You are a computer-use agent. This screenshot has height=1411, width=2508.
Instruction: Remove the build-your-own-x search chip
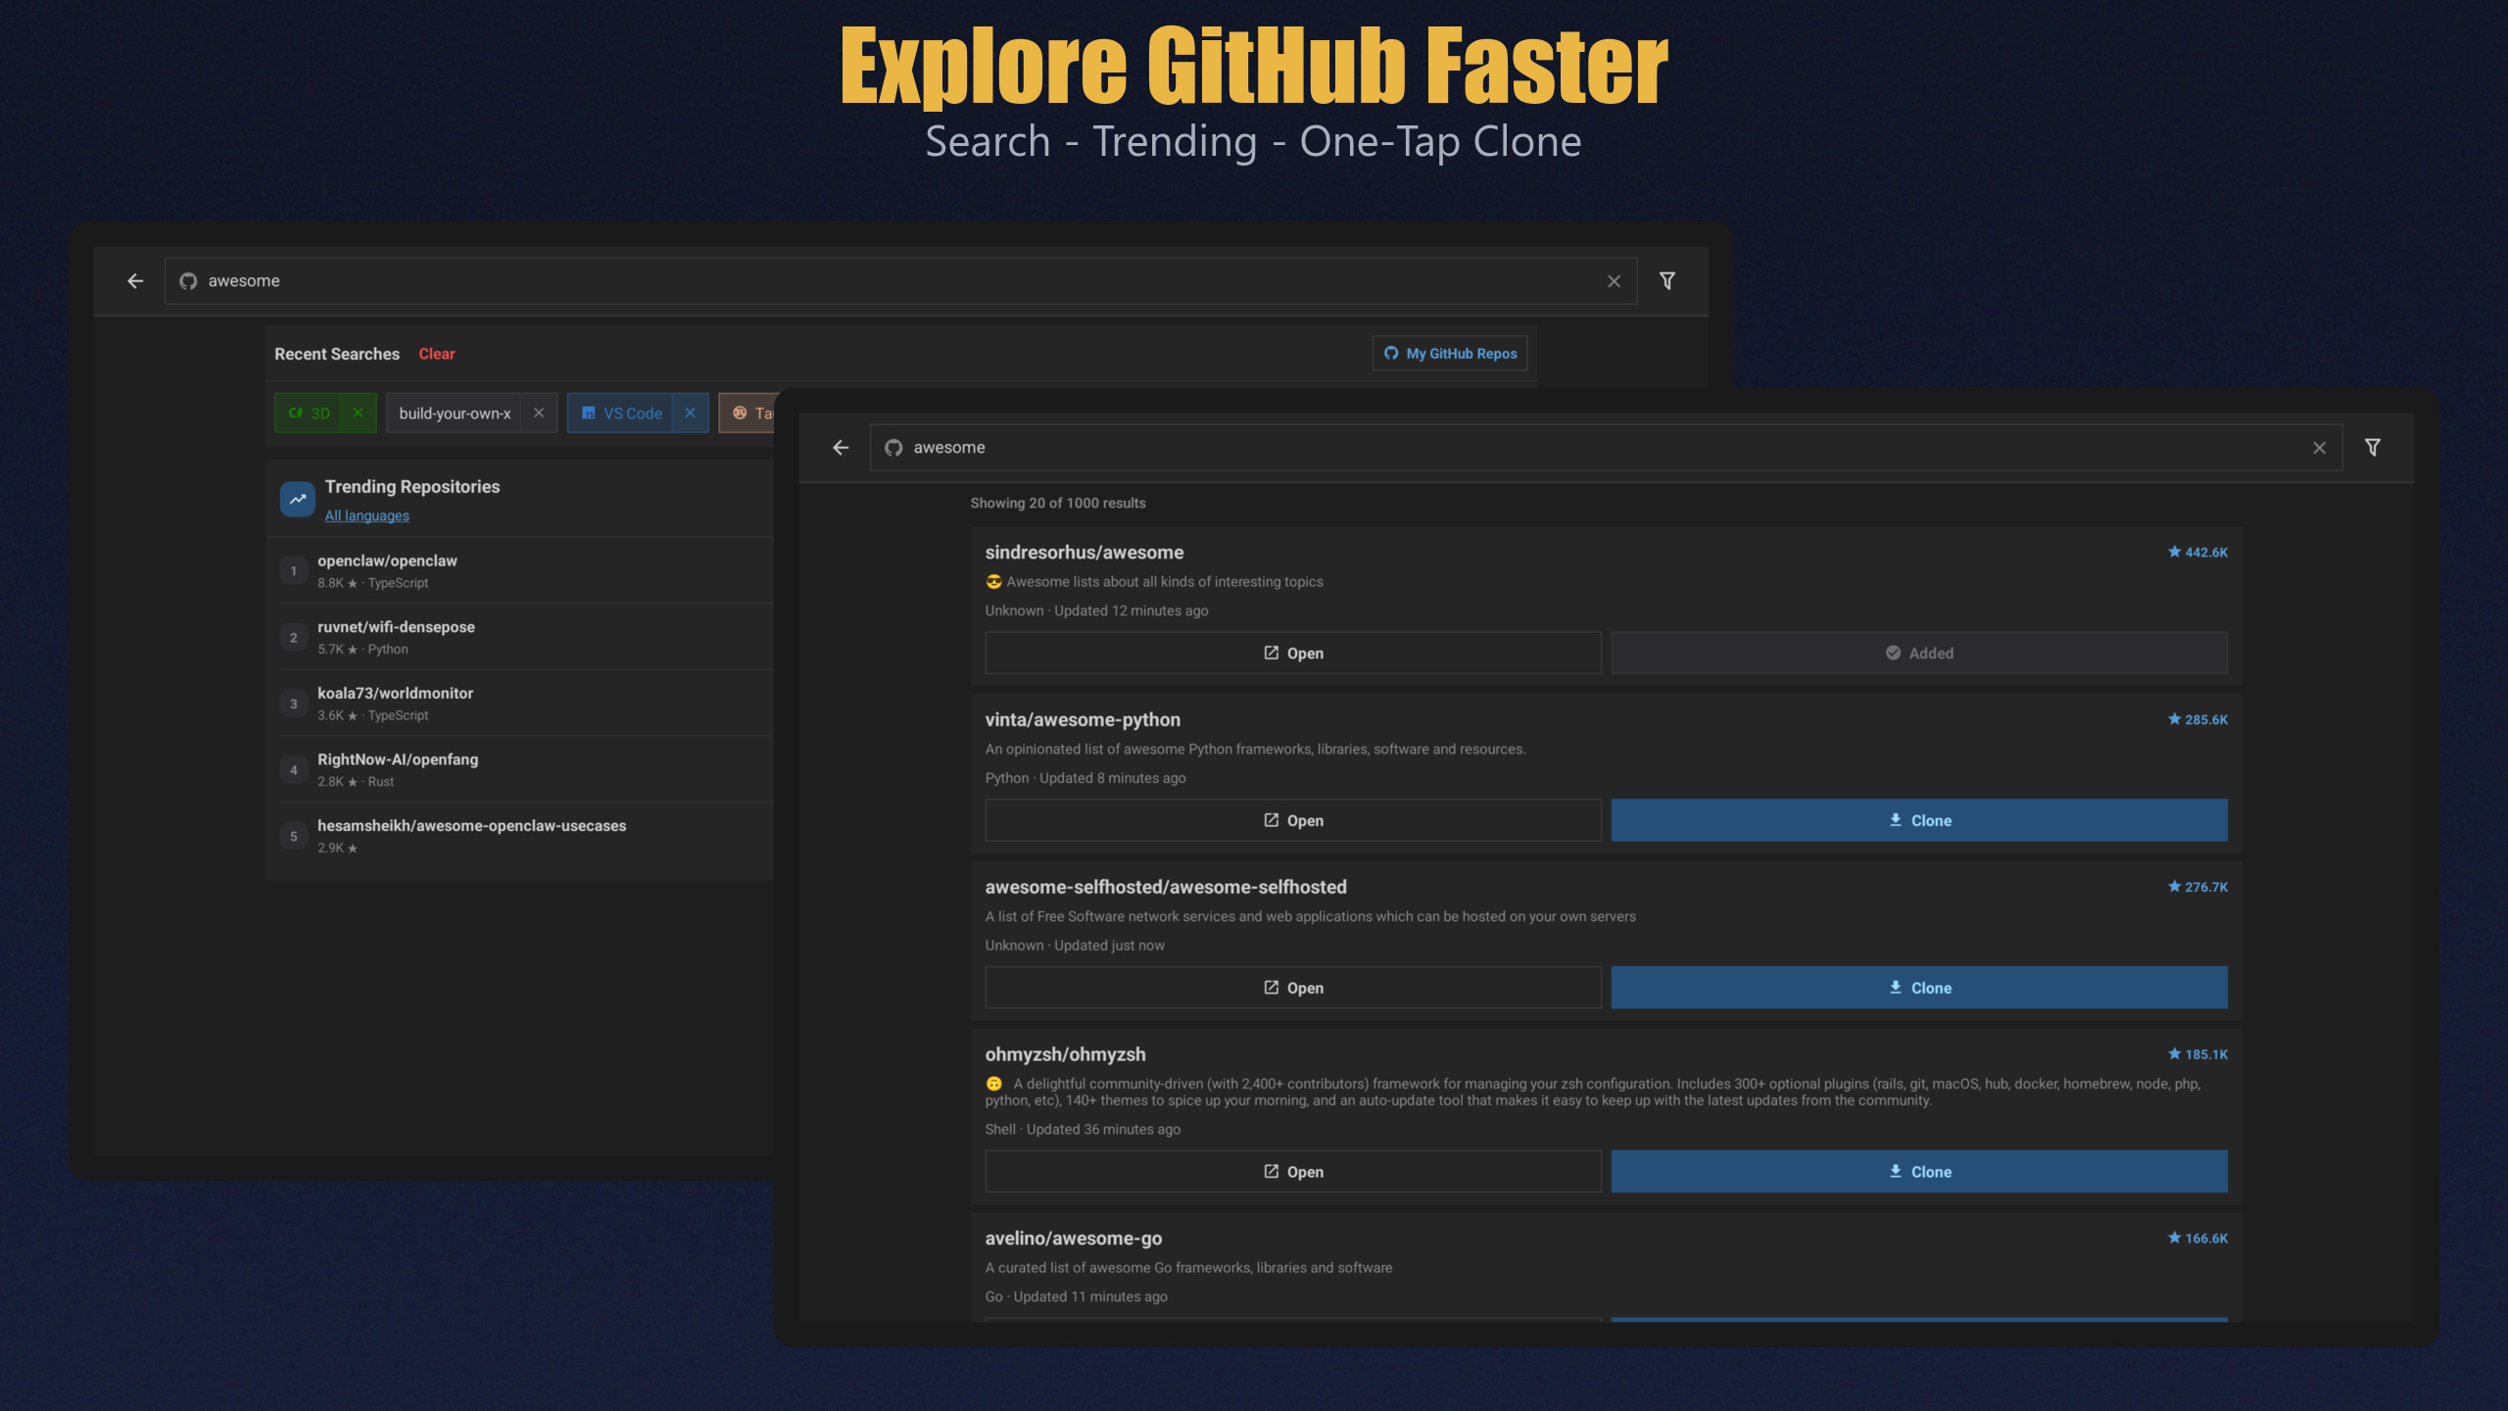pos(538,413)
